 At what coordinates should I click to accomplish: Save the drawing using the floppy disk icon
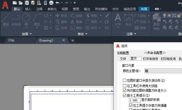pos(27,3)
